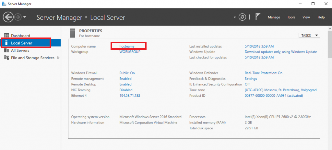
Task: Click NIC Teaming Disabled link
Action: pos(126,90)
